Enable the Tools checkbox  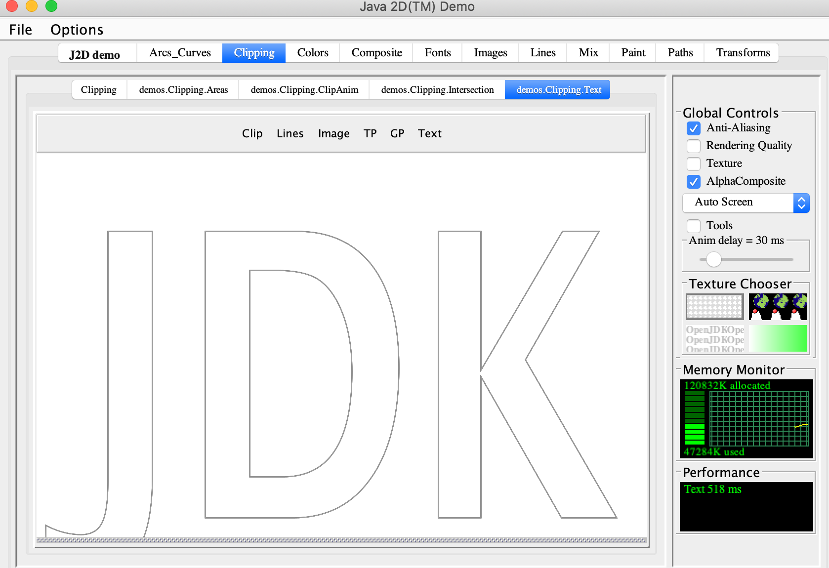click(694, 226)
